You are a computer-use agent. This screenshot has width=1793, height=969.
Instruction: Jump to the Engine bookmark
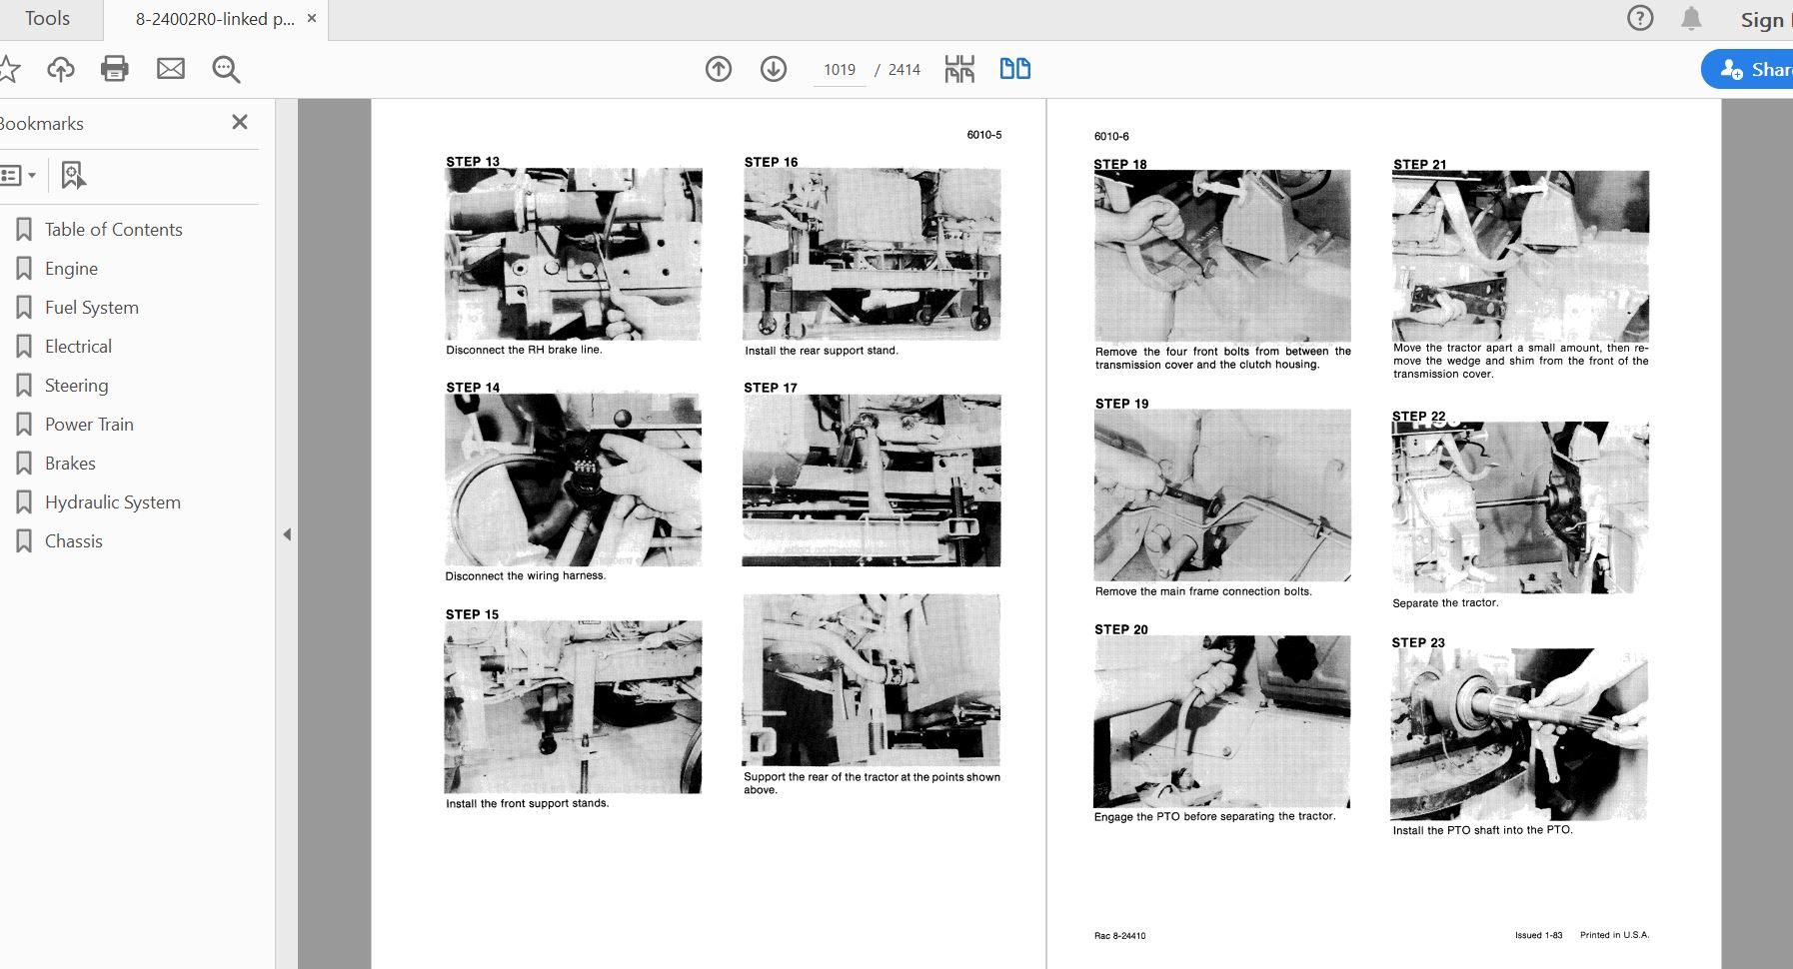(x=71, y=269)
